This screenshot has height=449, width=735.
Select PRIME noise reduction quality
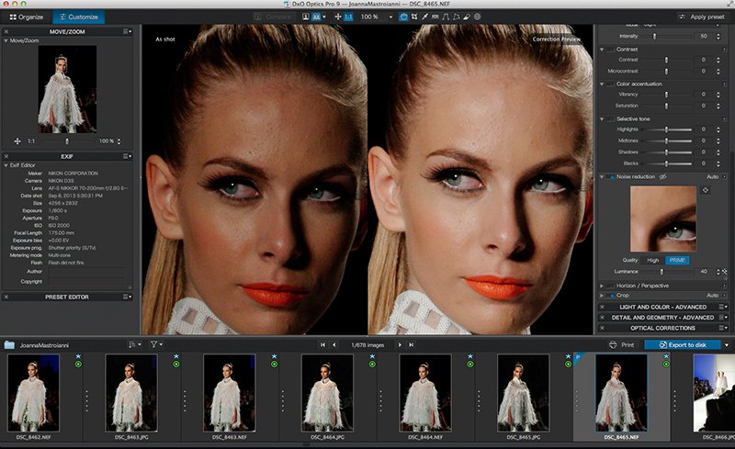[x=677, y=260]
